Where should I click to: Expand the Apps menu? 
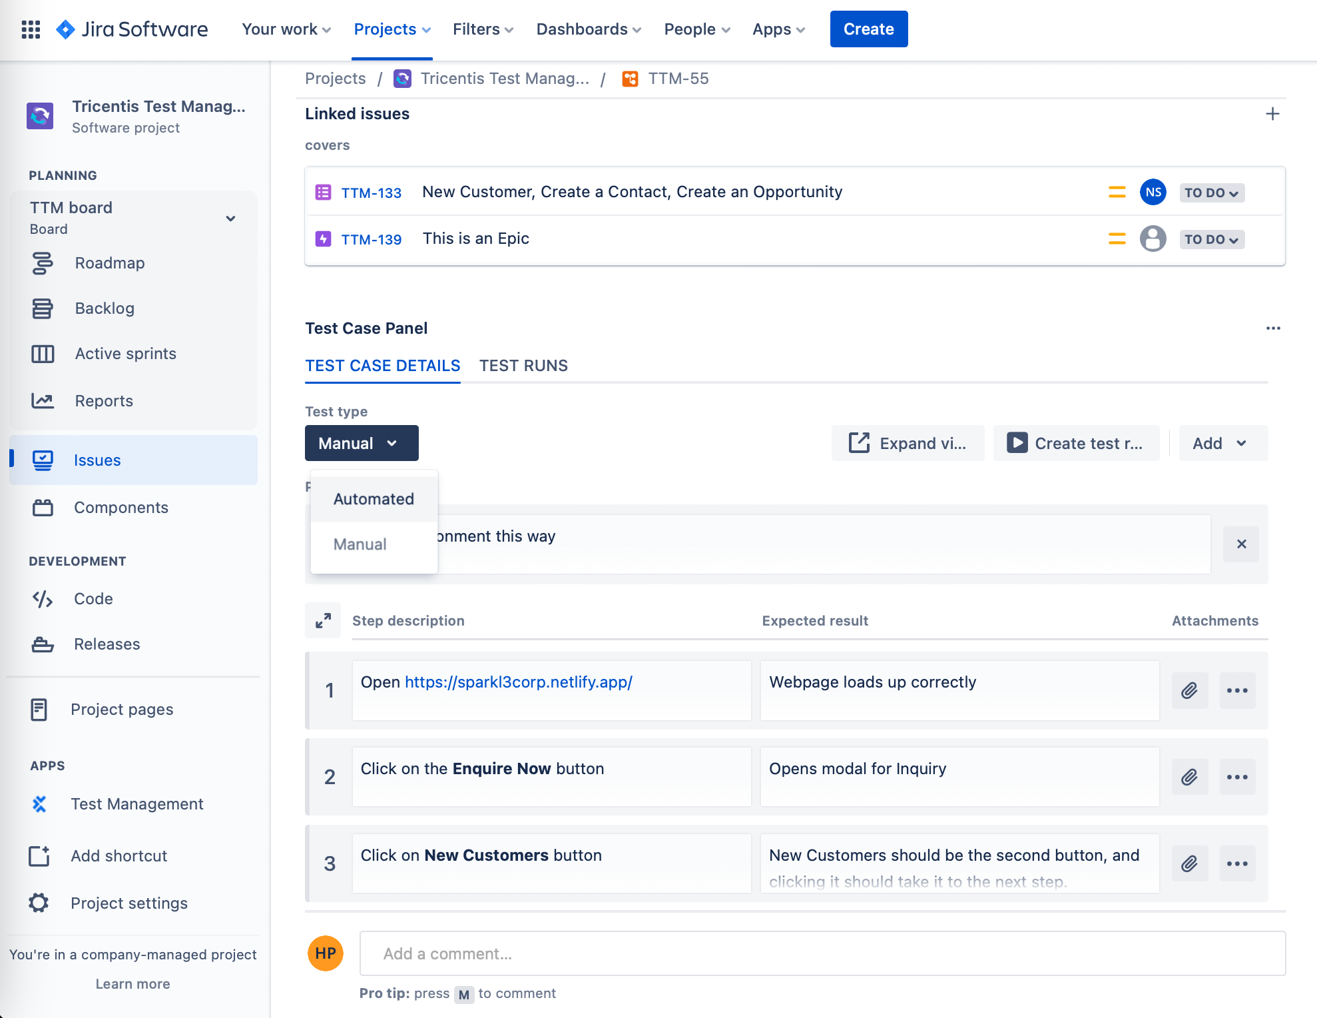pos(778,29)
